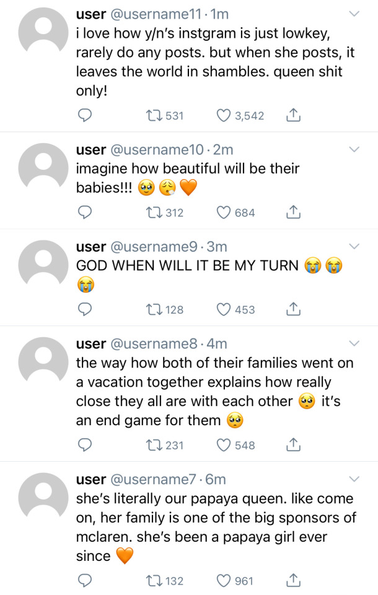Share username11's tweet
Image resolution: width=378 pixels, height=595 pixels.
(294, 115)
